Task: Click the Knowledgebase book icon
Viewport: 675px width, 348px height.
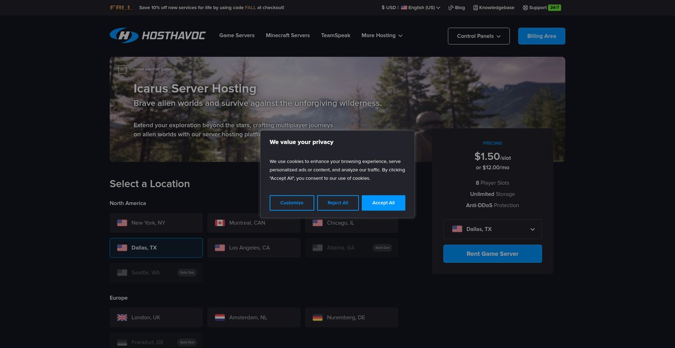Action: [475, 8]
